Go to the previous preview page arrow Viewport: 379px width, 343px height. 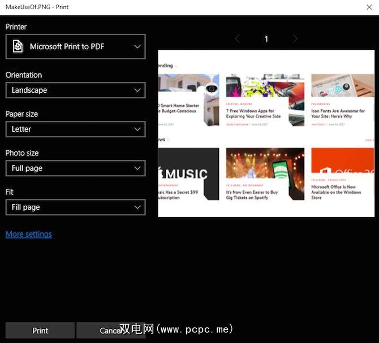click(238, 38)
